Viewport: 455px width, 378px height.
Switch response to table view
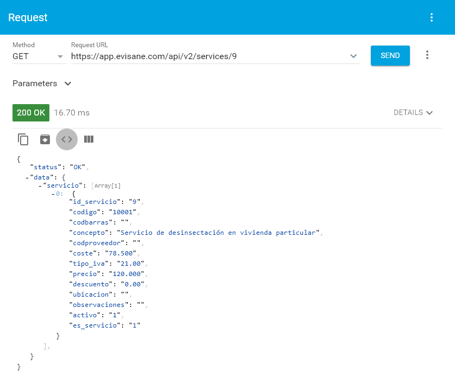89,139
